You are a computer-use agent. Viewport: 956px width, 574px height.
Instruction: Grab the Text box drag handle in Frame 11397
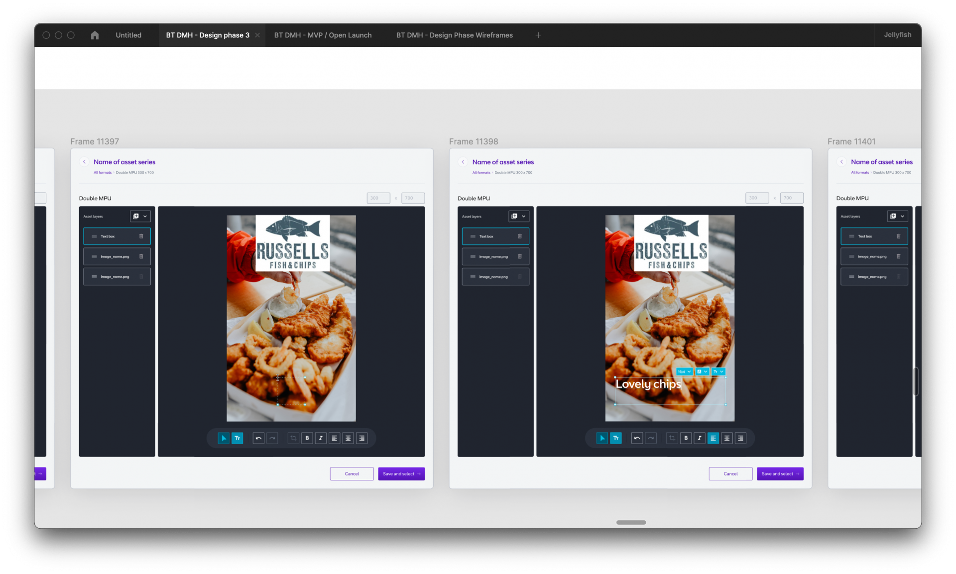(x=94, y=236)
